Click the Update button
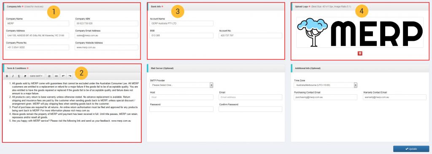The width and height of the screenshot is (432, 154). (x=411, y=149)
